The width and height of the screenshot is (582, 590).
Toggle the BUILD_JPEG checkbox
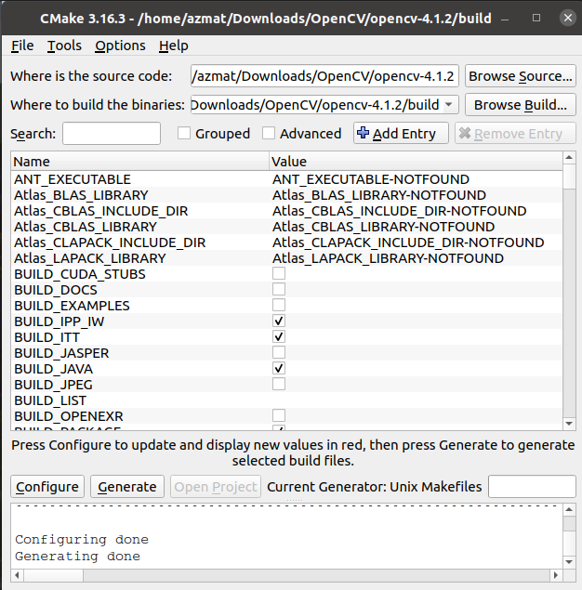point(279,384)
